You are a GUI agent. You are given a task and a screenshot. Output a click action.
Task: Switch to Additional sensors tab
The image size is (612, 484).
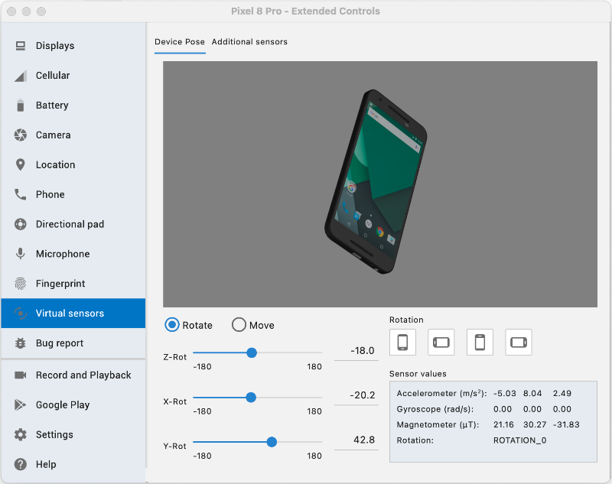point(249,42)
